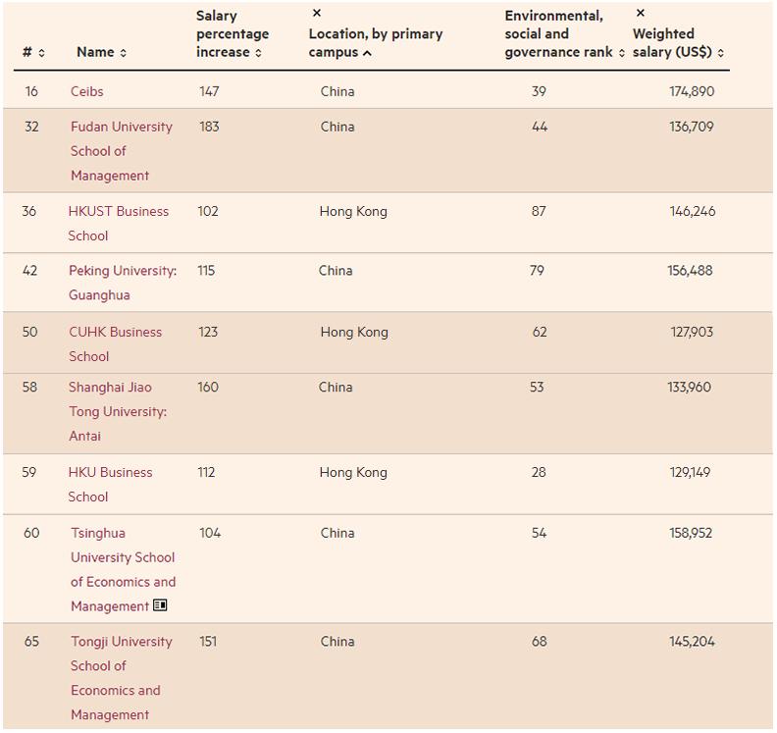The image size is (777, 733).
Task: Click sort arrows beside Environmental governance rank
Action: 622,53
